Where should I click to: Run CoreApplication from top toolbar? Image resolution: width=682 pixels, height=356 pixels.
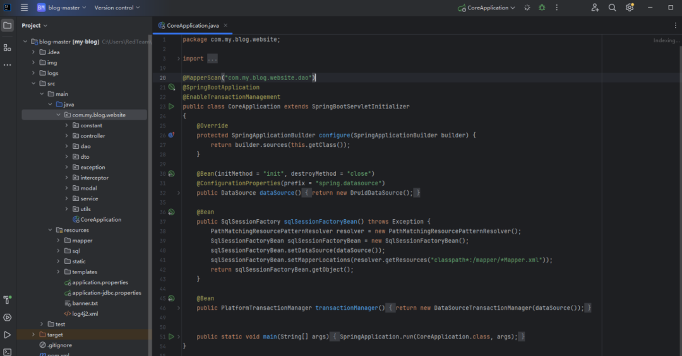(x=527, y=8)
